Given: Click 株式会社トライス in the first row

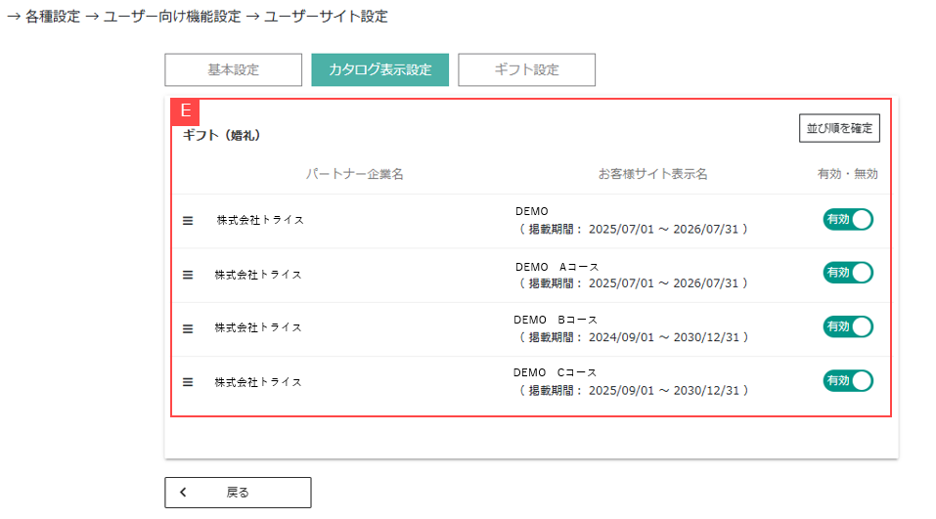Looking at the screenshot, I should click(x=260, y=220).
